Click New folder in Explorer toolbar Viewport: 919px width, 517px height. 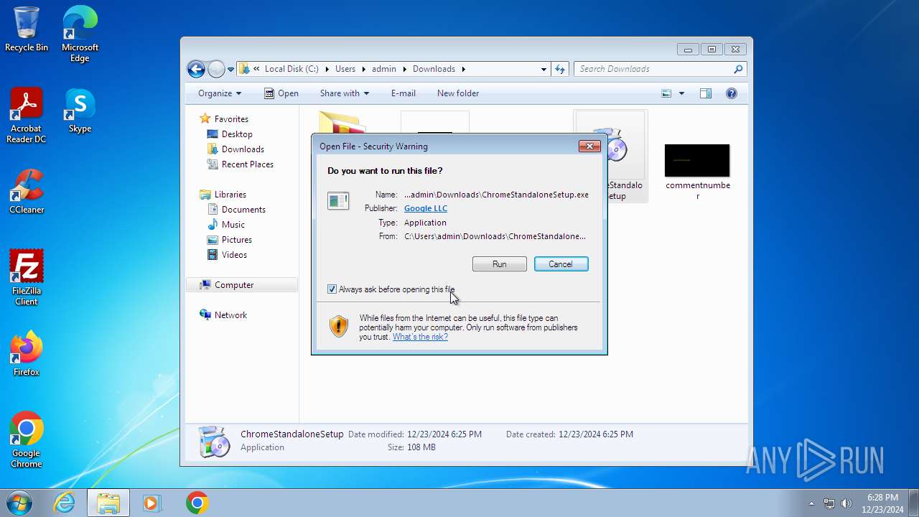pyautogui.click(x=458, y=93)
